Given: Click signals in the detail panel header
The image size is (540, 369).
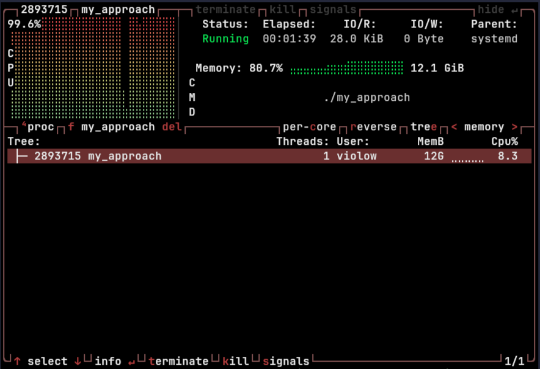Looking at the screenshot, I should [x=333, y=10].
